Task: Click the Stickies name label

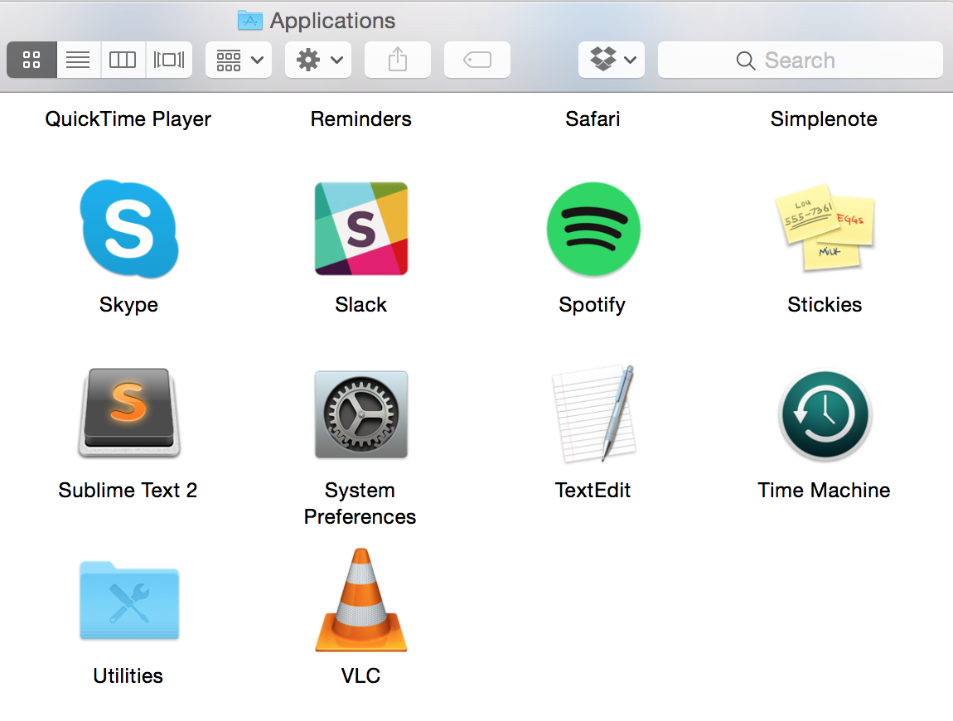Action: click(825, 304)
